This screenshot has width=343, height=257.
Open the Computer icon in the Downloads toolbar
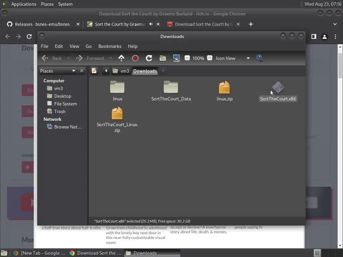177,58
